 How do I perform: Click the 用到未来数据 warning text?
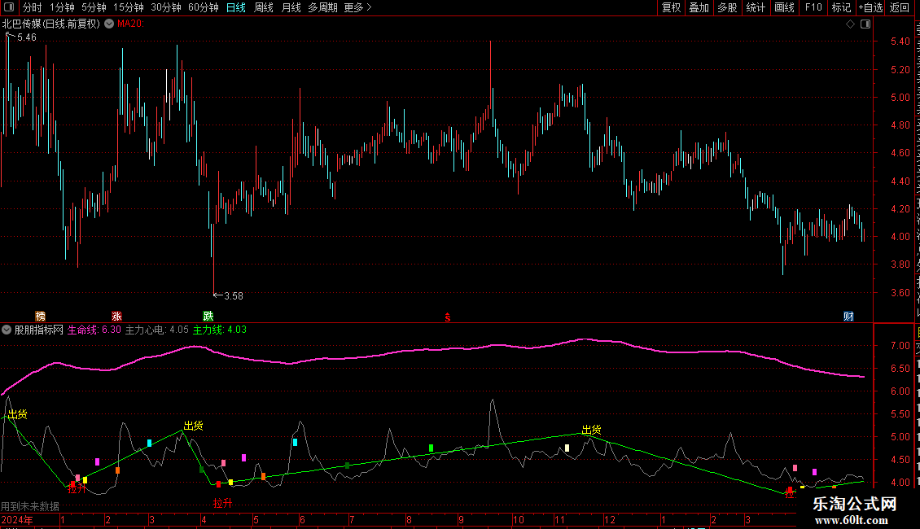click(x=30, y=506)
